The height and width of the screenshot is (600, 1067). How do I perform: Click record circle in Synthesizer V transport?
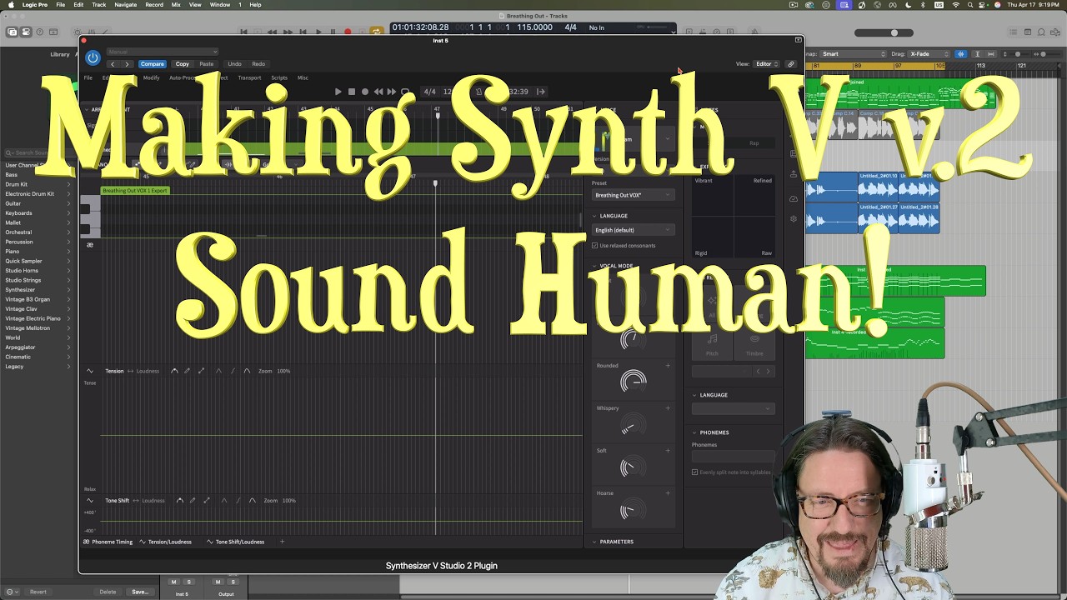coord(364,92)
